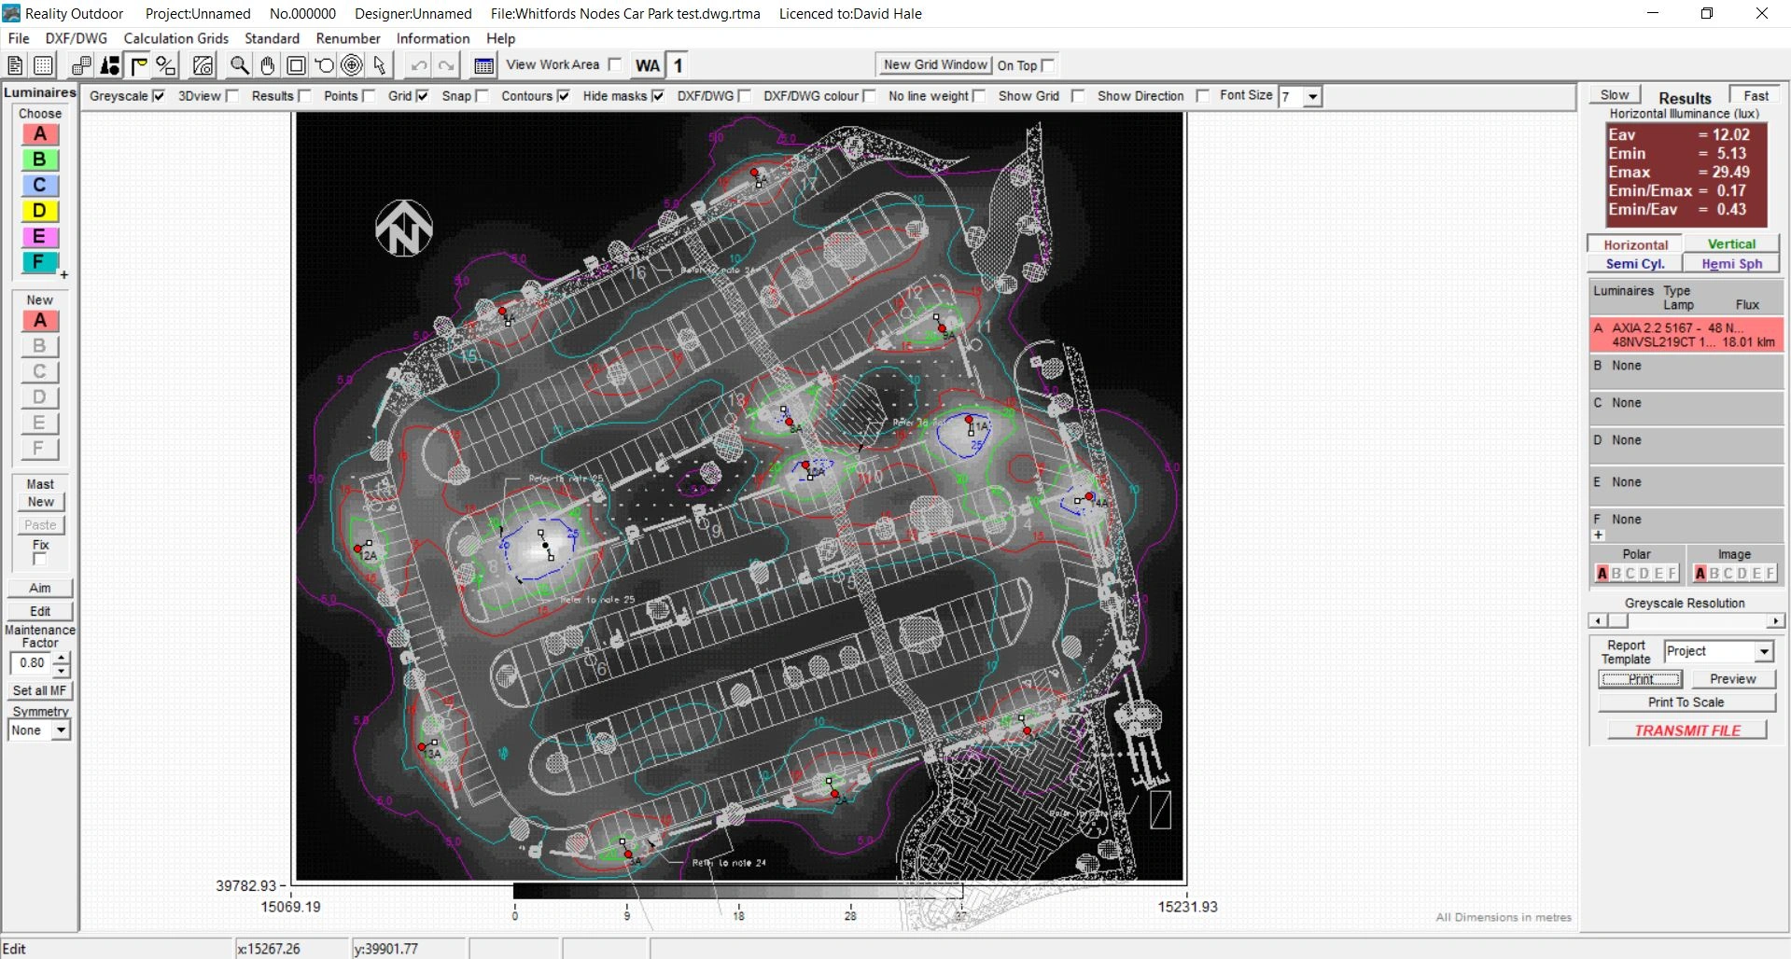
Task: Open the Font Size dropdown
Action: (x=1313, y=97)
